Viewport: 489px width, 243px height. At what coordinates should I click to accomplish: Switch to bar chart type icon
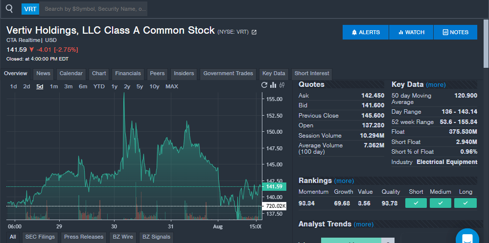pos(273,85)
